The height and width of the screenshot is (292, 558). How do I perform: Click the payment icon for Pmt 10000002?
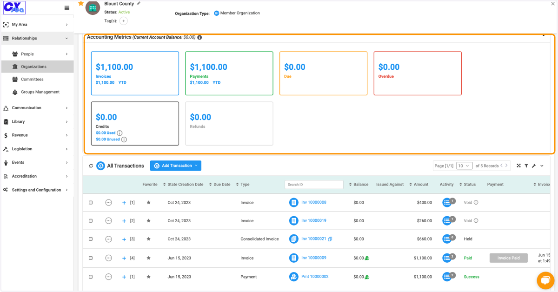(x=293, y=277)
